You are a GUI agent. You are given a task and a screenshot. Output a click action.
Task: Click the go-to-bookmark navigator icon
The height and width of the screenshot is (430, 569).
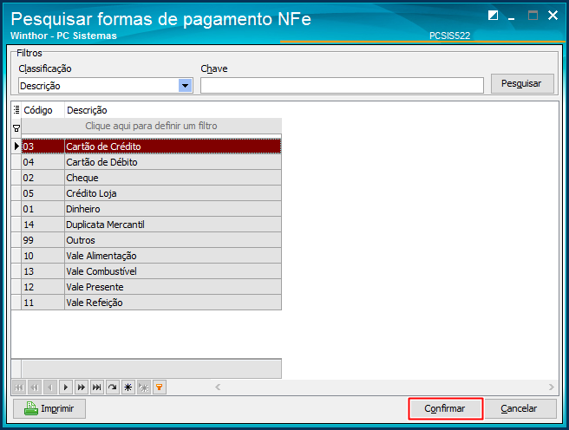[144, 388]
